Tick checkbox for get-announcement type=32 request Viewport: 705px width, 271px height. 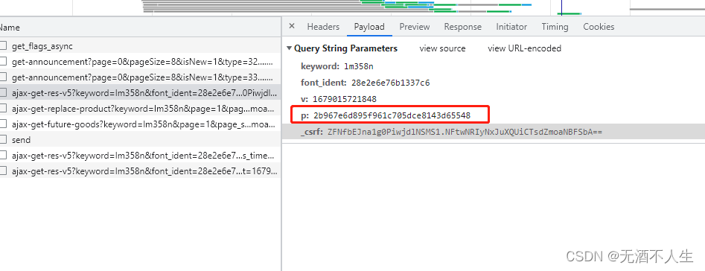click(x=3, y=62)
